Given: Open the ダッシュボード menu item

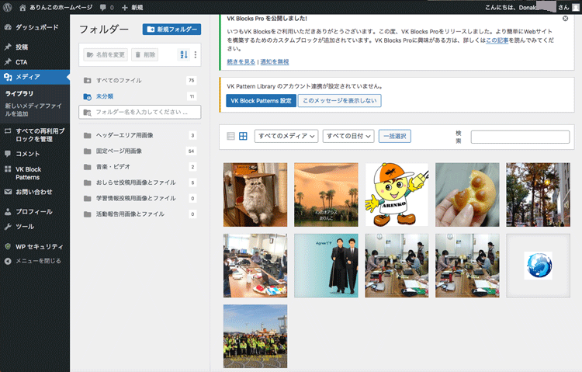Looking at the screenshot, I should click(x=34, y=27).
